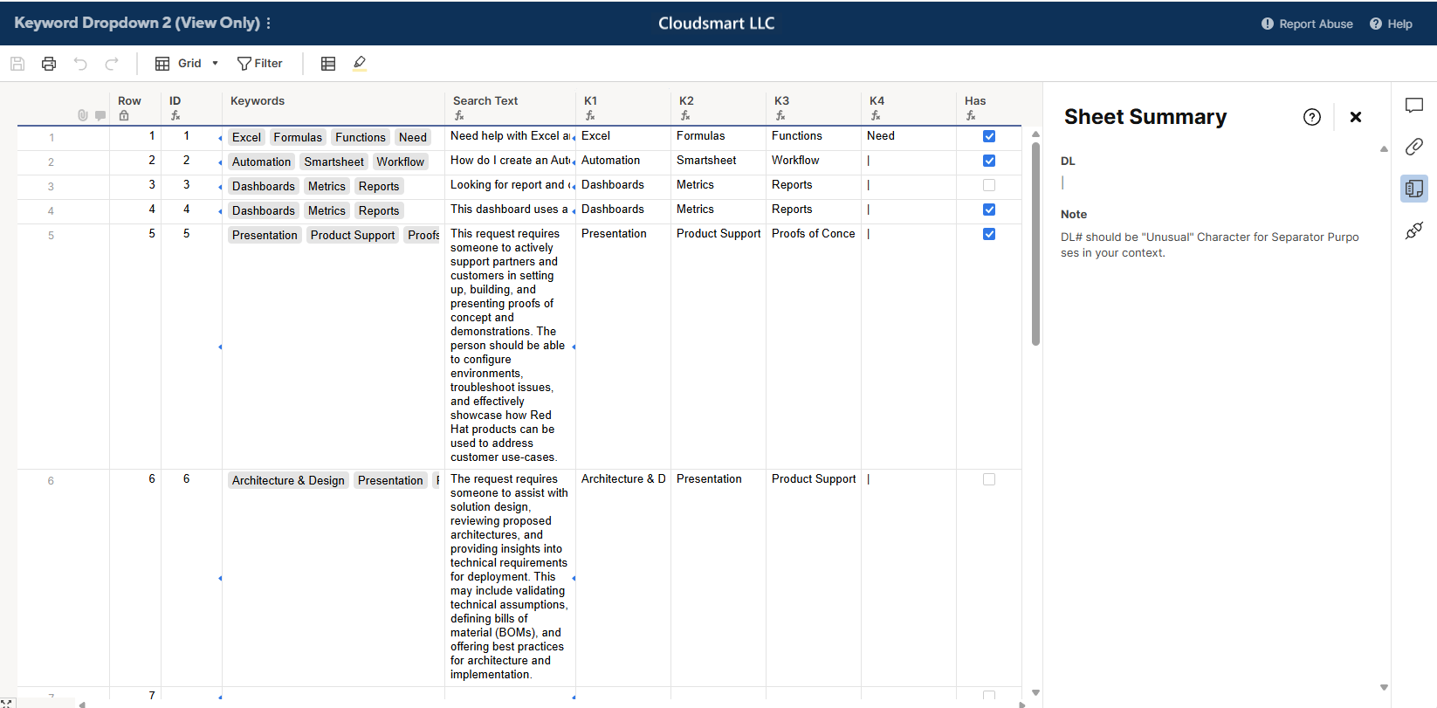
Task: Click 'This dashboard uses a' cell
Action: point(510,210)
